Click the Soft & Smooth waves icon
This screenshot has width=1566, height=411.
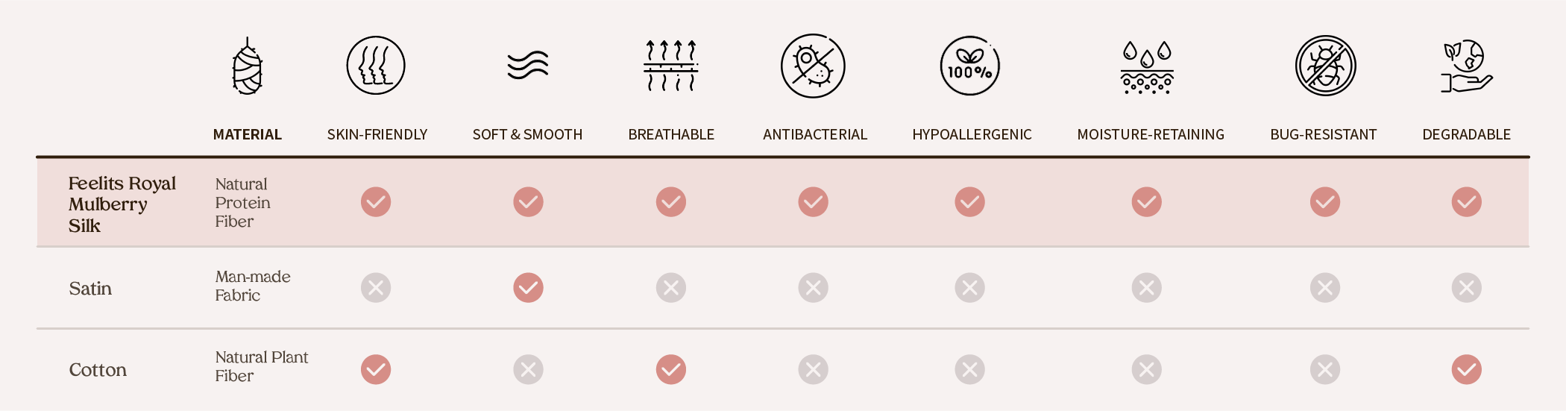[x=527, y=66]
